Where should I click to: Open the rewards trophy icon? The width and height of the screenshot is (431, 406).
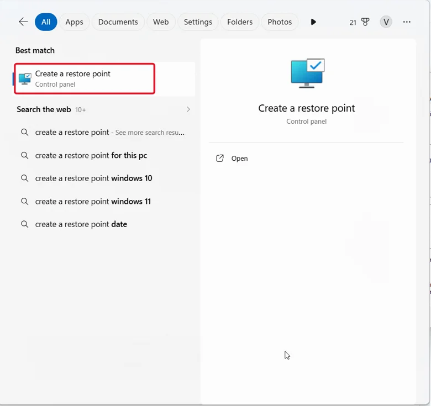pos(365,22)
